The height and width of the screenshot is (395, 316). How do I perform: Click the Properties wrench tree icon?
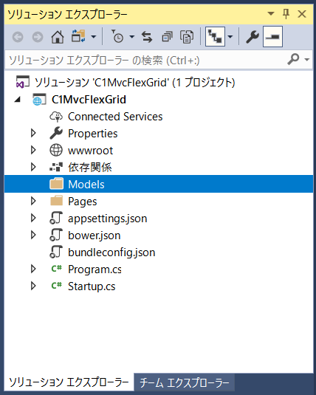coord(56,133)
